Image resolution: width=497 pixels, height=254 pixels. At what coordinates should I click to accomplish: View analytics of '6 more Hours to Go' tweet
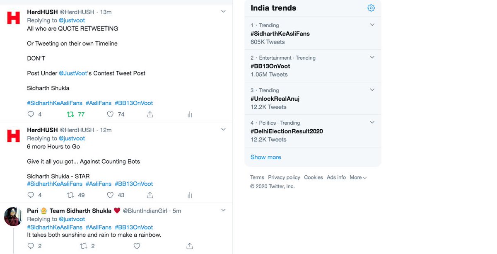click(190, 195)
